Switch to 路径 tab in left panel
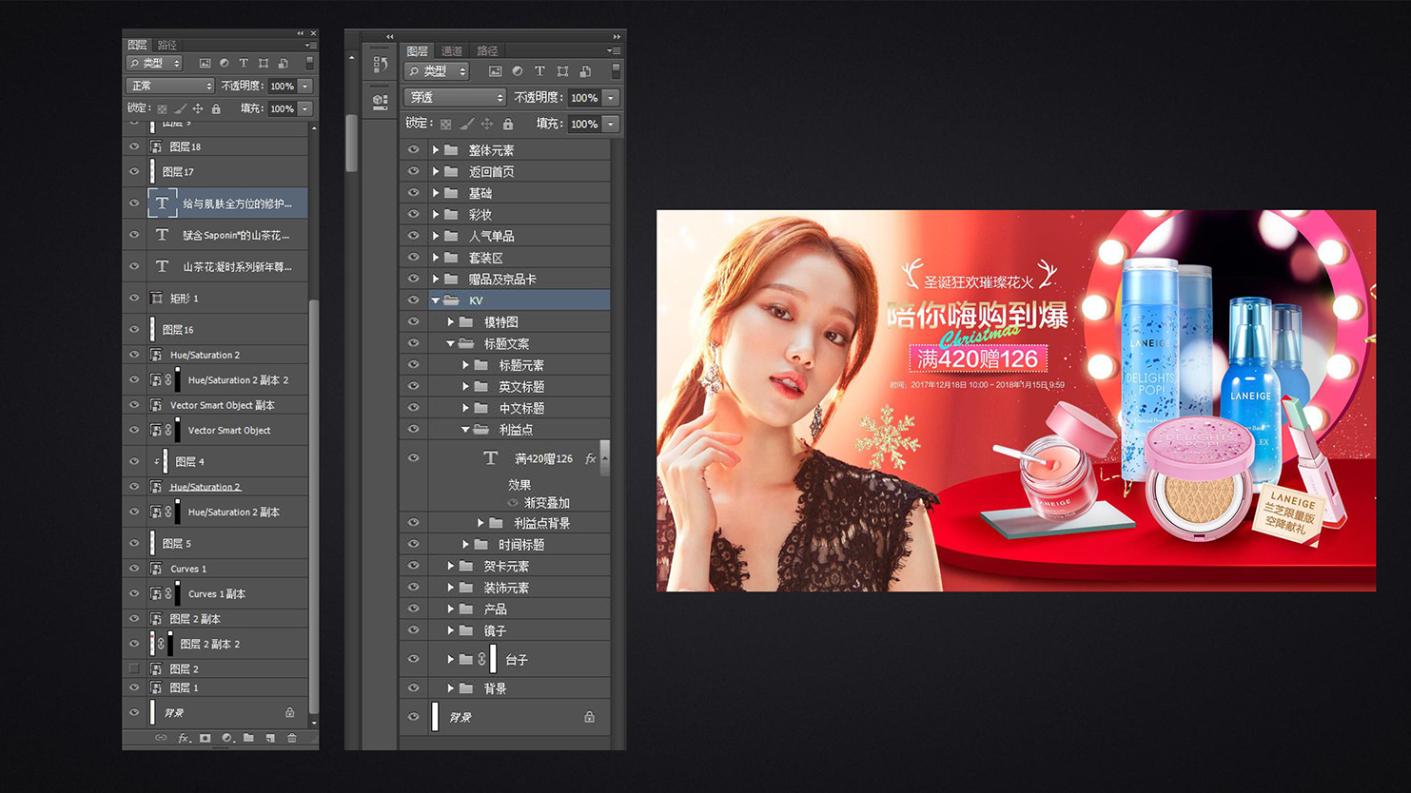The height and width of the screenshot is (793, 1411). (x=167, y=45)
